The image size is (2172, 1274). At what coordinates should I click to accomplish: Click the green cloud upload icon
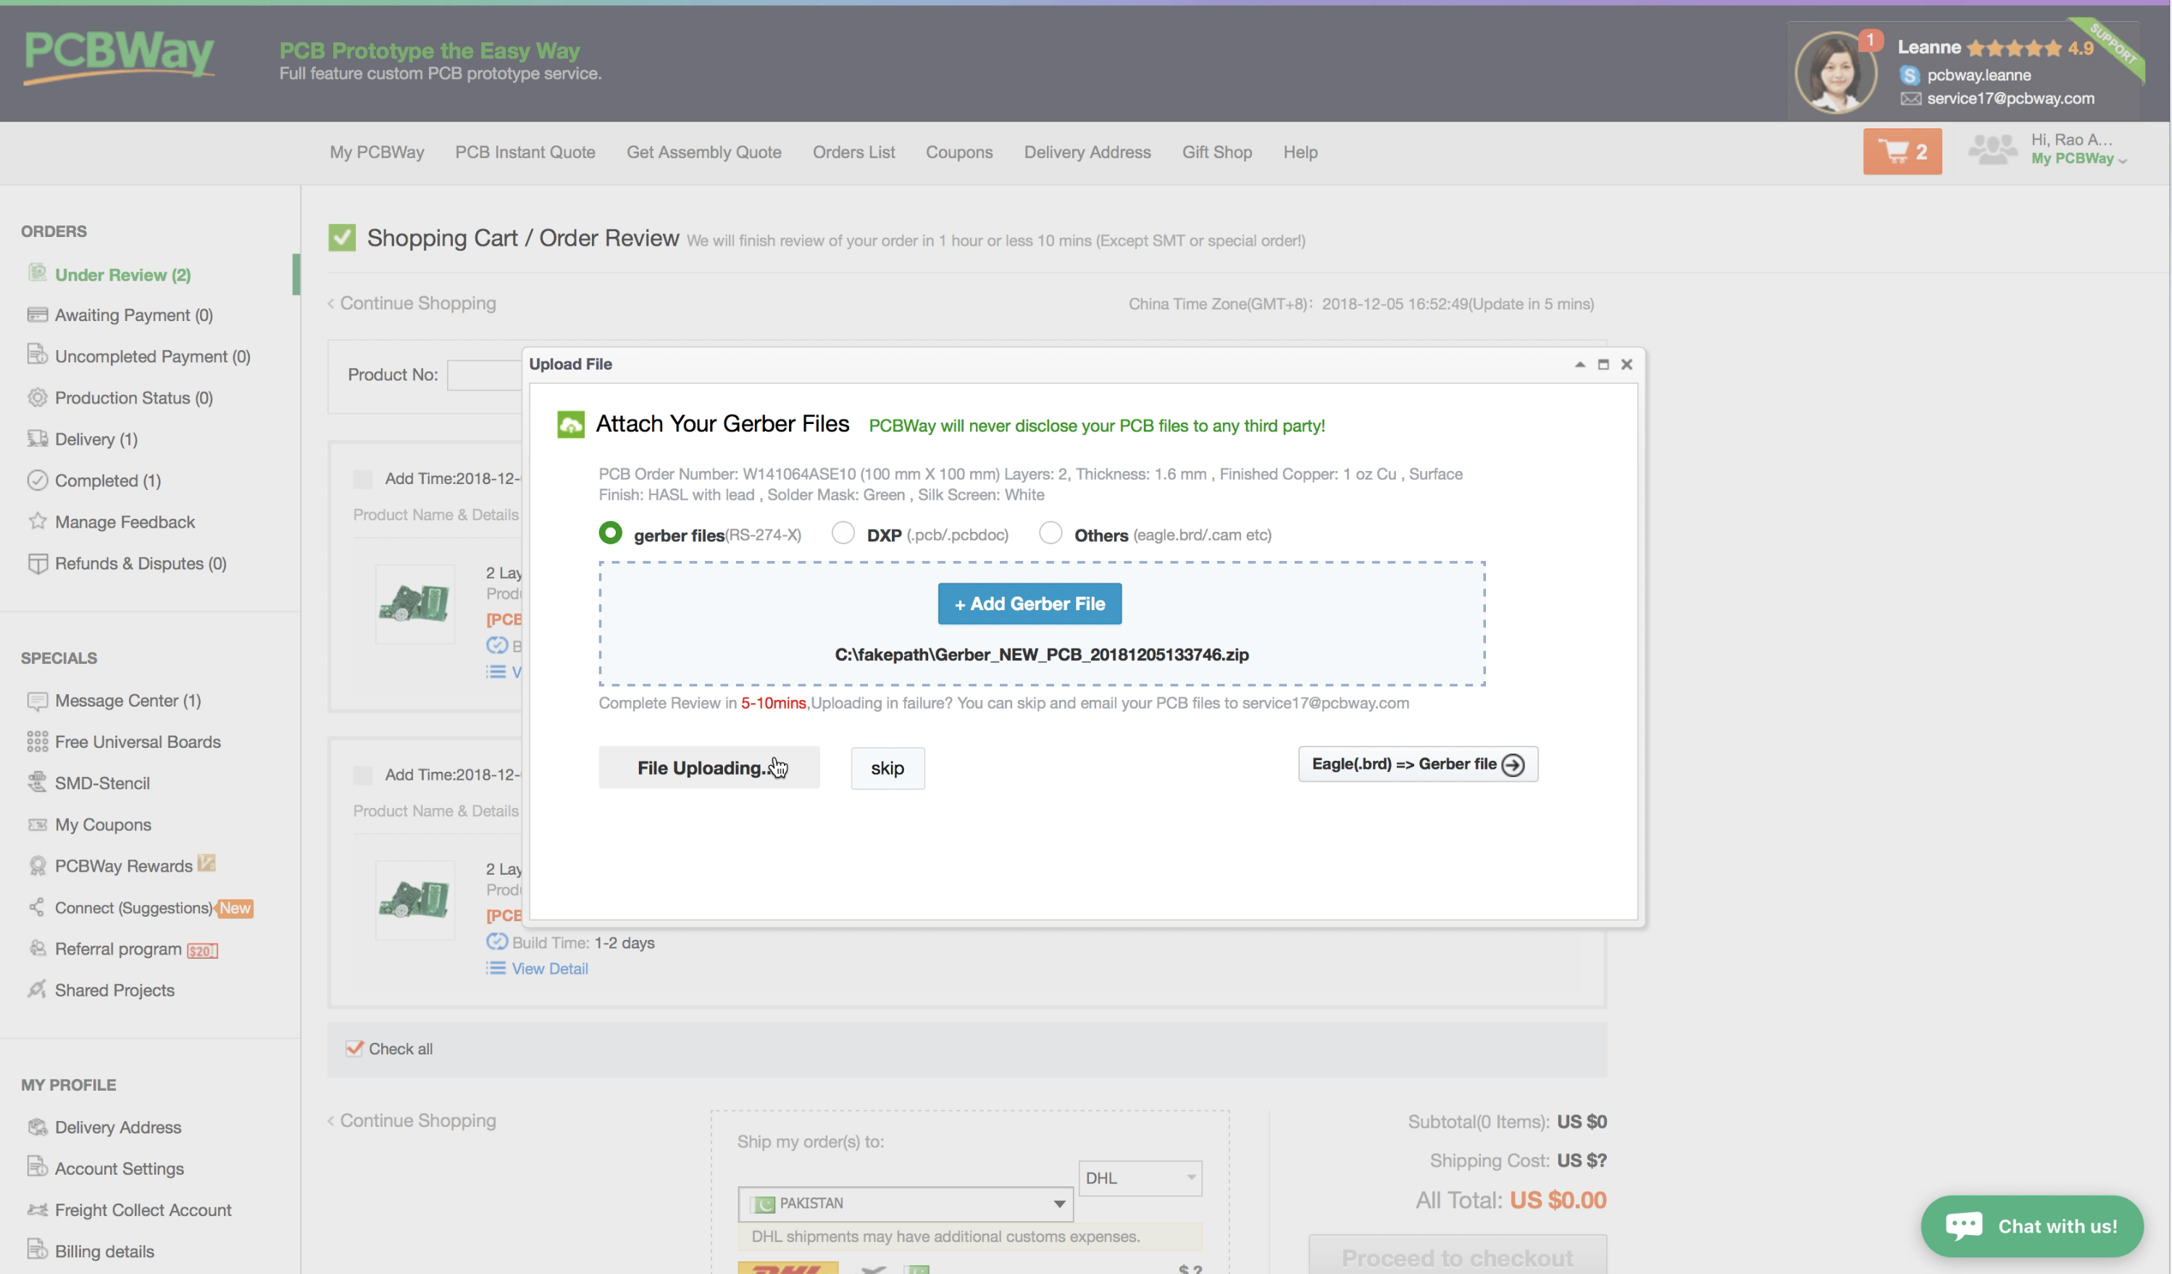pos(571,424)
